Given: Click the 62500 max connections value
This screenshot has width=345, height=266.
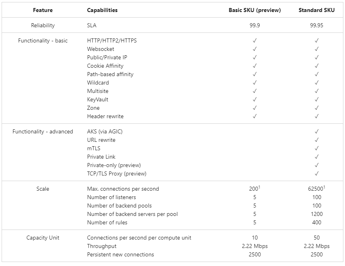Looking at the screenshot, I should [315, 189].
